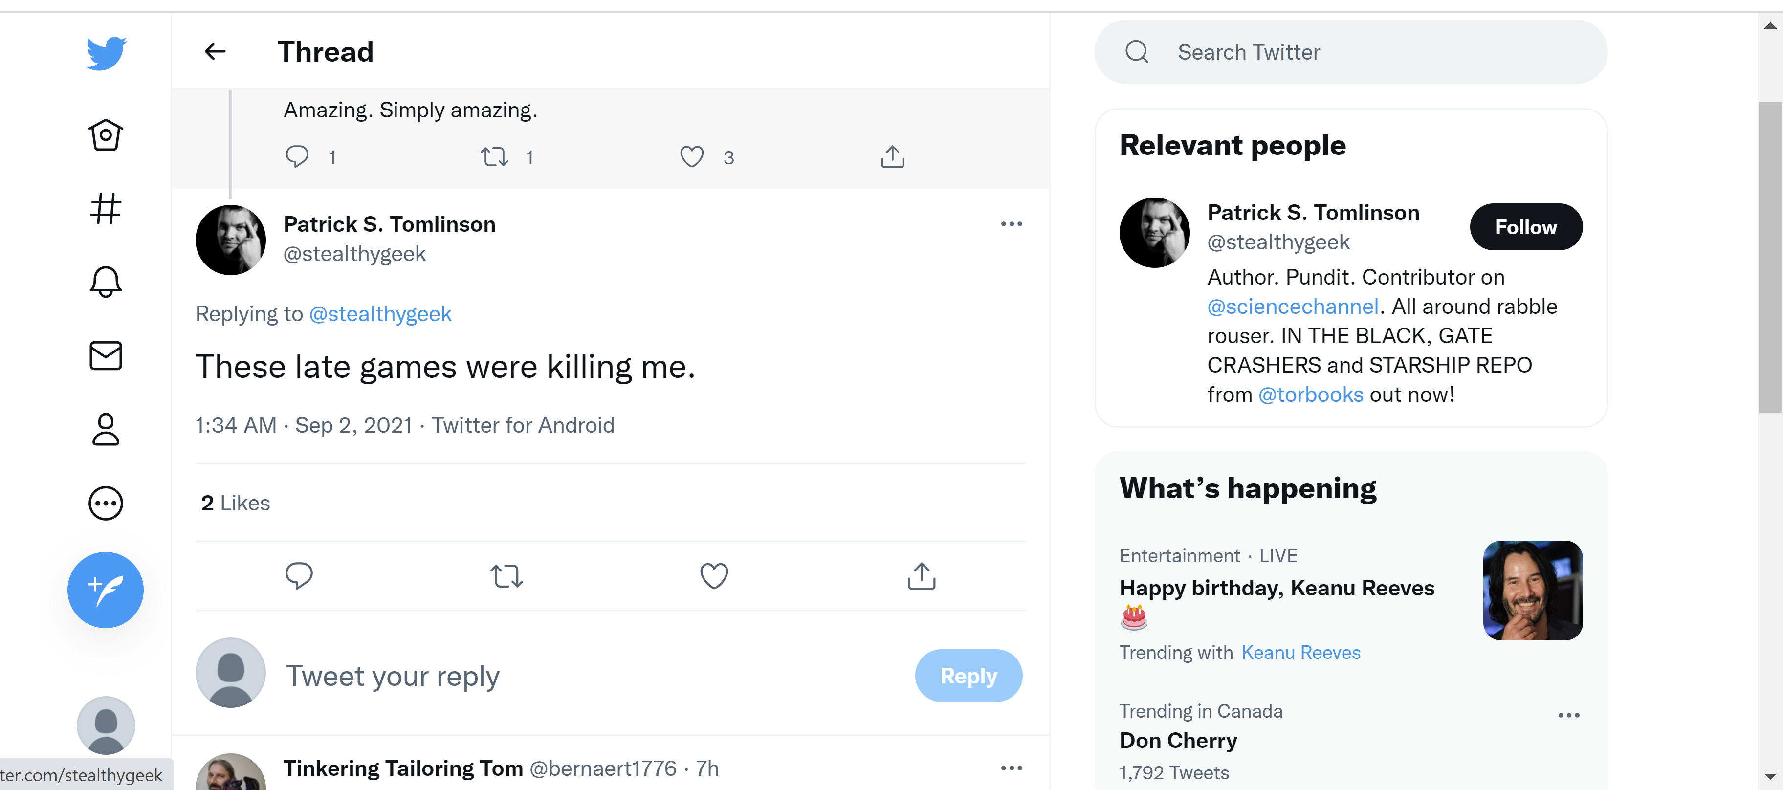
Task: Open the @stealthygeek mention in 'Replying to'
Action: tap(380, 314)
